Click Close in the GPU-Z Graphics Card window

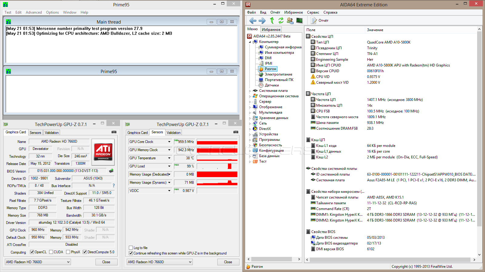click(x=106, y=262)
